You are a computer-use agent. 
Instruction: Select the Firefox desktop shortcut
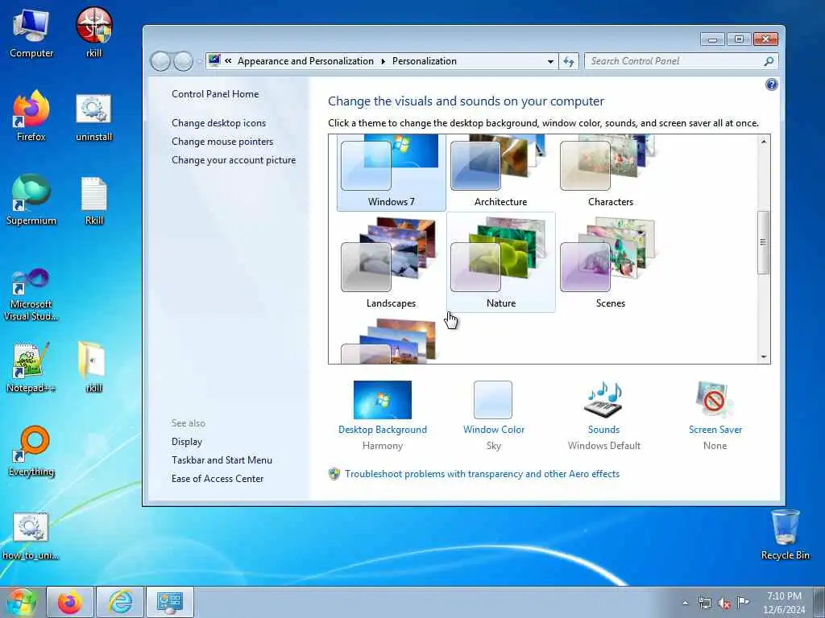[x=31, y=116]
